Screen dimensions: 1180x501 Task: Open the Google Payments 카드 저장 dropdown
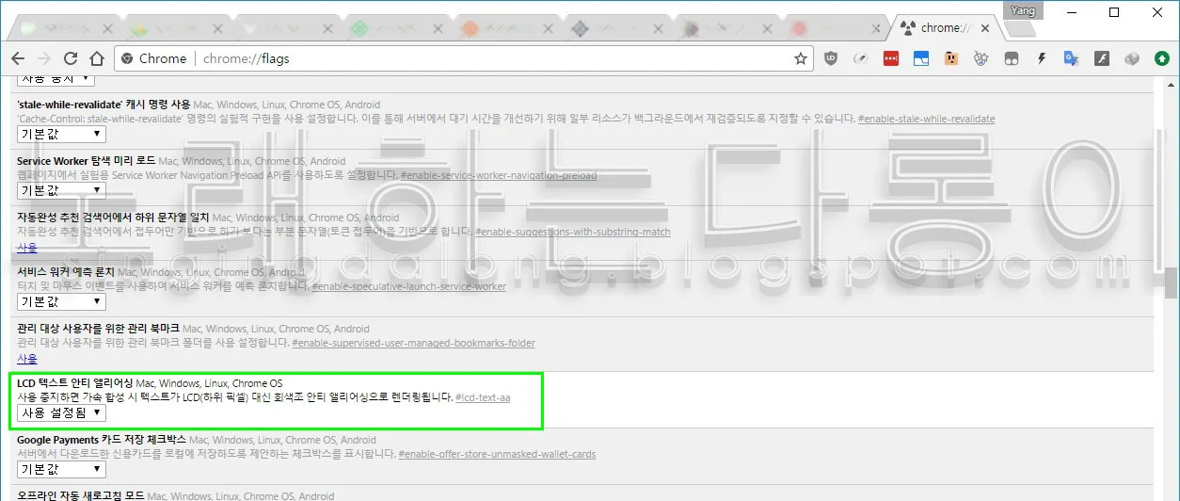(x=61, y=468)
